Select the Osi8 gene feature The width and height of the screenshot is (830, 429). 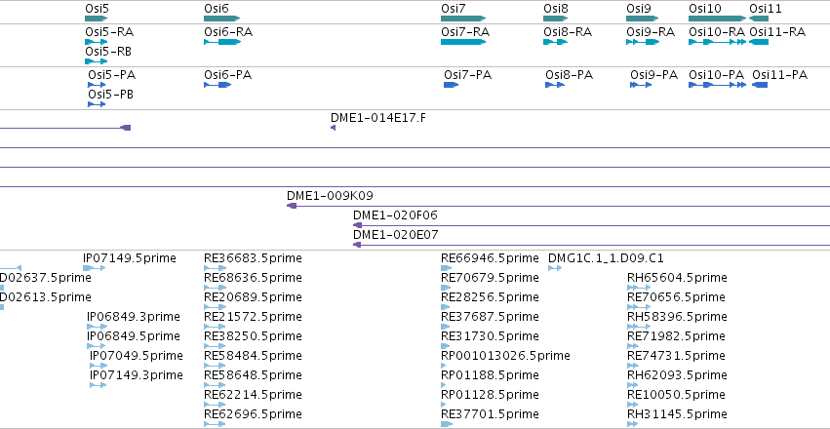(556, 19)
